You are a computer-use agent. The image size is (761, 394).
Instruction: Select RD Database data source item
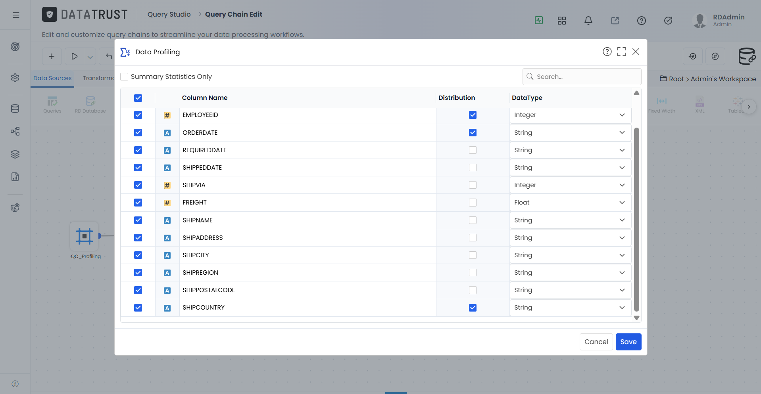[90, 105]
